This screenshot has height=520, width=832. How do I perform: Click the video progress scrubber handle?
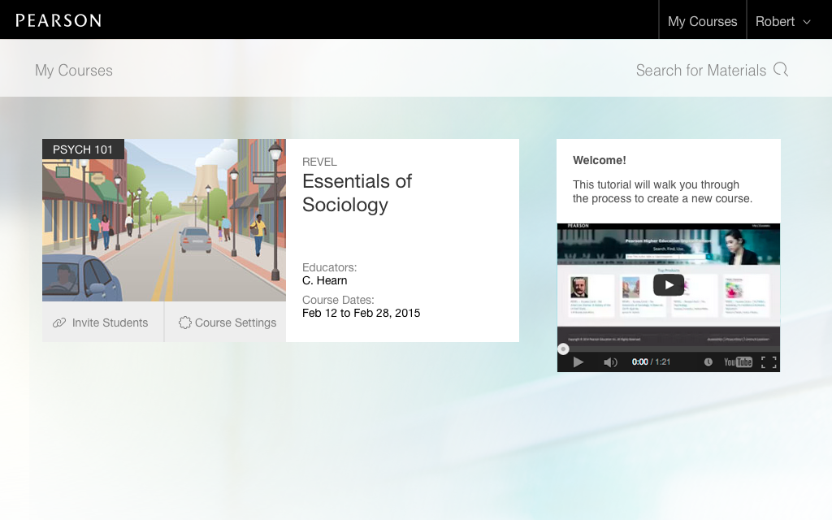[x=563, y=349]
